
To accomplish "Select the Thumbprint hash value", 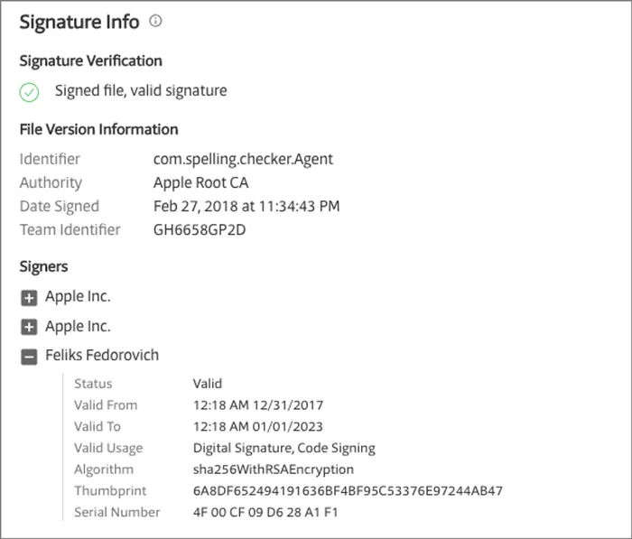I will pos(348,491).
